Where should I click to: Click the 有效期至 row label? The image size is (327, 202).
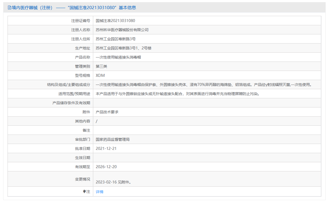coord(82,167)
